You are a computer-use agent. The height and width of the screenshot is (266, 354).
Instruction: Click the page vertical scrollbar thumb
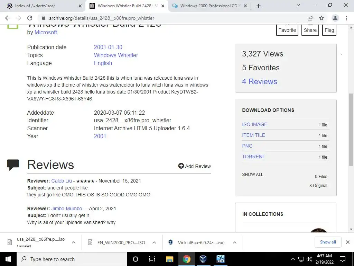351,130
